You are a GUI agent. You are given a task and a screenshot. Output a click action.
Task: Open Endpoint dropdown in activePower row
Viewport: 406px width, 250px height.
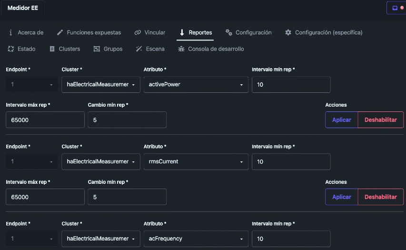coord(32,84)
